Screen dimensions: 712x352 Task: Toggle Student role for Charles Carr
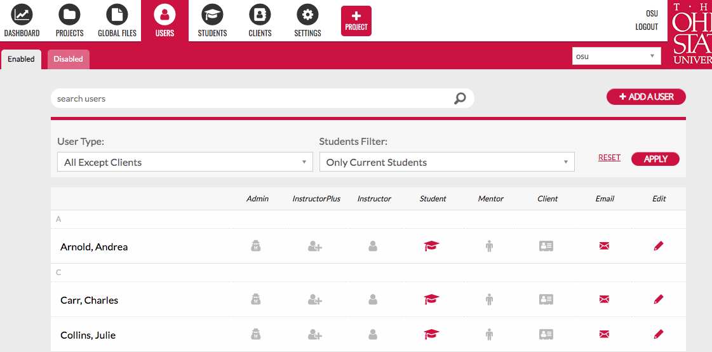click(x=432, y=299)
